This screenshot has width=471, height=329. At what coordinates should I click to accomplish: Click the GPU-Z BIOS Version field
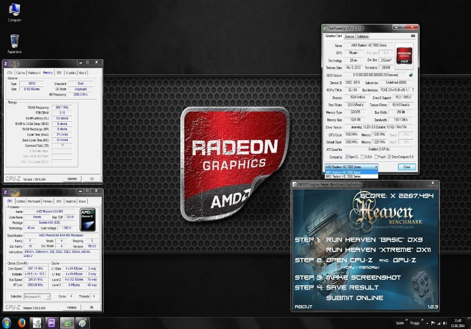pos(375,75)
